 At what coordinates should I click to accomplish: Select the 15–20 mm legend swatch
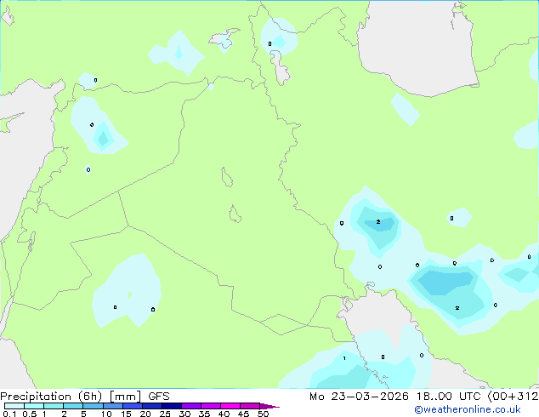pyautogui.click(x=133, y=406)
